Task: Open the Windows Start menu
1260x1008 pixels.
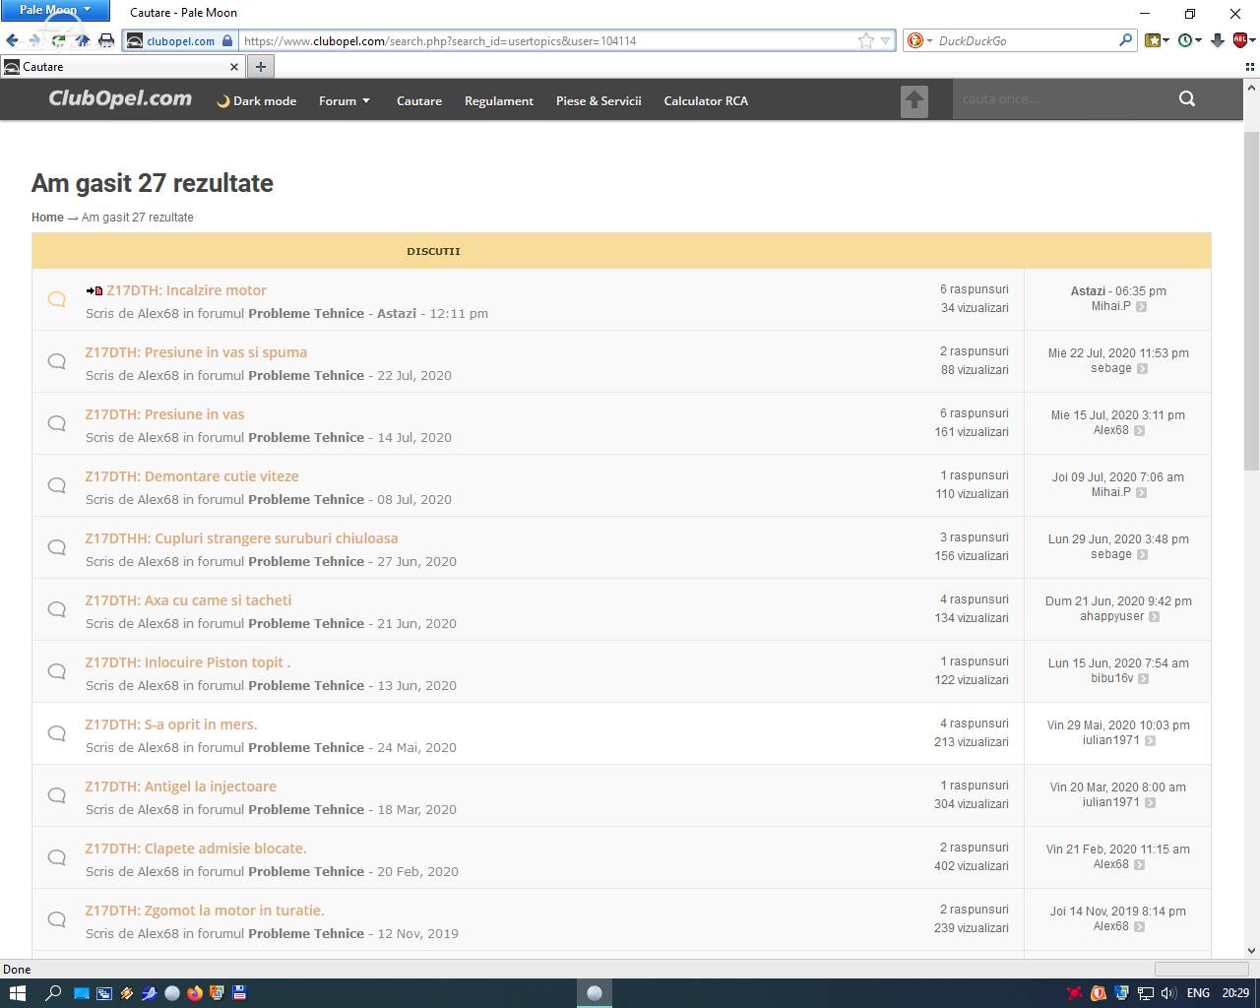Action: pos(18,993)
